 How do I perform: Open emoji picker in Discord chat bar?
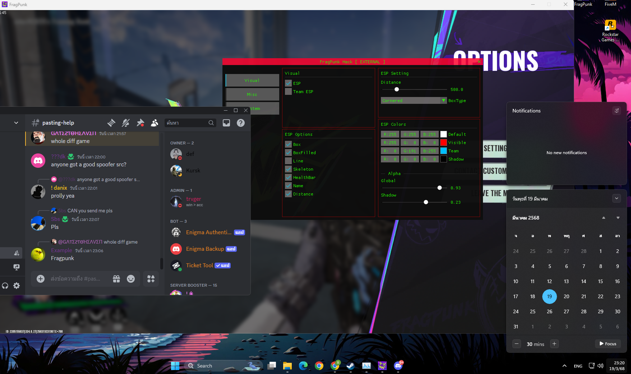[x=131, y=279]
